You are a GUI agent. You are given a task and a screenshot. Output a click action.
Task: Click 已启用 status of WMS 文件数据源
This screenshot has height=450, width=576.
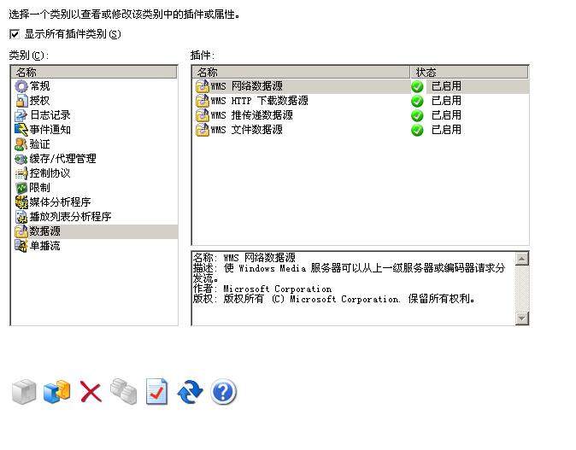click(x=446, y=130)
